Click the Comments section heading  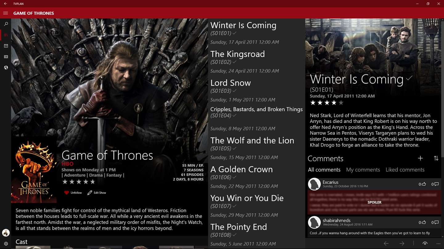click(326, 159)
